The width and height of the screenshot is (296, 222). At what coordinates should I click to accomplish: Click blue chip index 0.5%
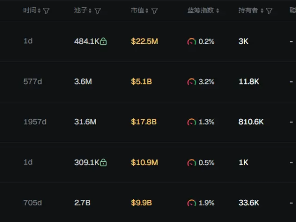coord(206,162)
